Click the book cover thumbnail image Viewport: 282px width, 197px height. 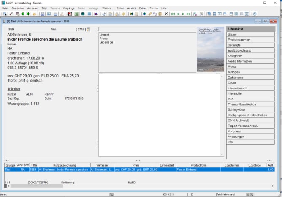(x=211, y=49)
